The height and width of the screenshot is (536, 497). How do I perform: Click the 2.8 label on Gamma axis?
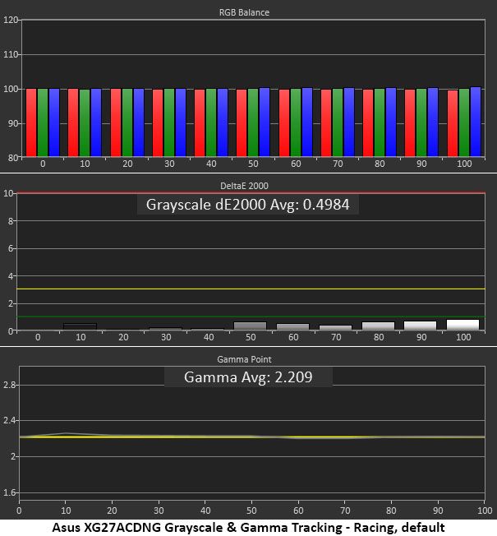[x=10, y=385]
